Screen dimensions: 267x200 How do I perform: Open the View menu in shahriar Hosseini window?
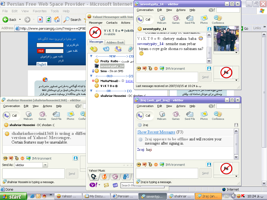[35, 106]
